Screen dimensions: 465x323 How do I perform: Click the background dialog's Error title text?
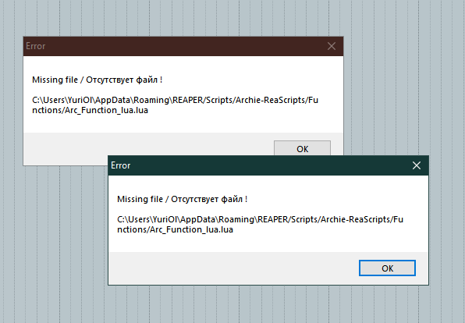point(36,46)
